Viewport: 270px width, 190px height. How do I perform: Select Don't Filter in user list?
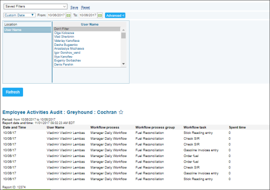pyautogui.click(x=87, y=29)
